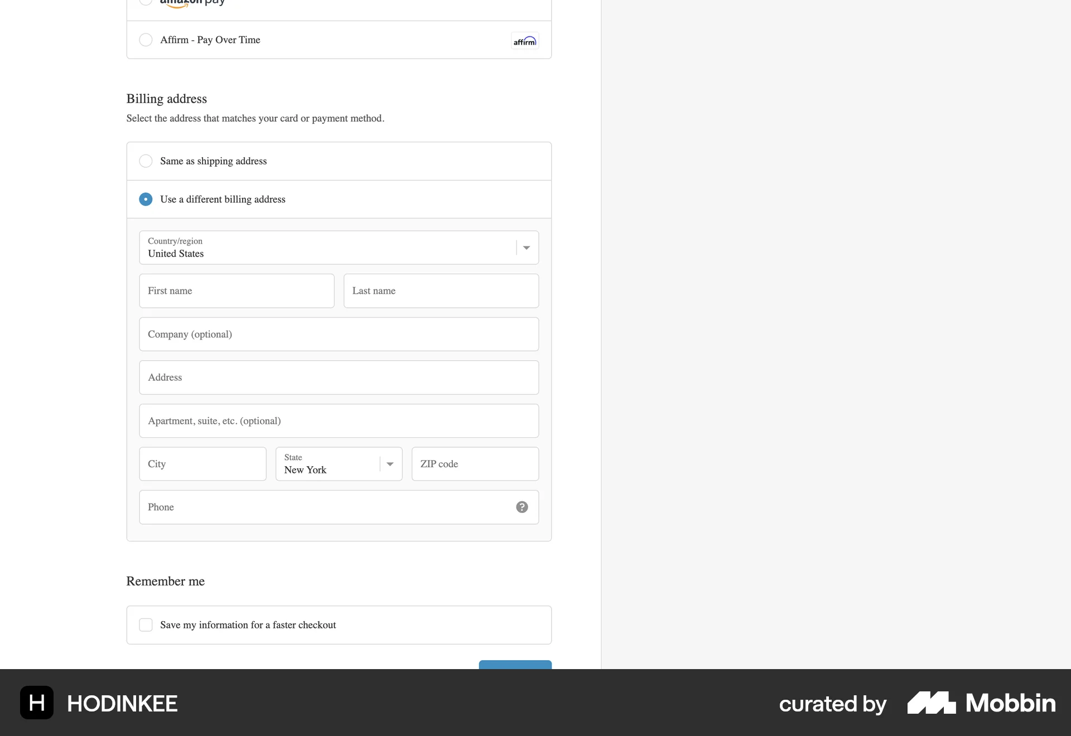
Task: Open the Country/region selector showing United States
Action: (x=339, y=248)
